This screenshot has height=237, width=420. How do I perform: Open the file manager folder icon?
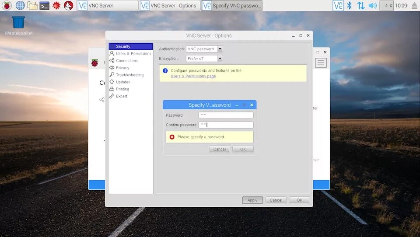click(x=32, y=5)
